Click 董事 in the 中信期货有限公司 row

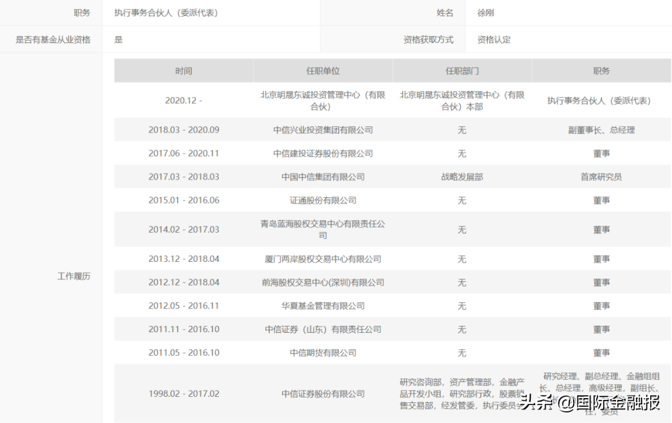[601, 353]
